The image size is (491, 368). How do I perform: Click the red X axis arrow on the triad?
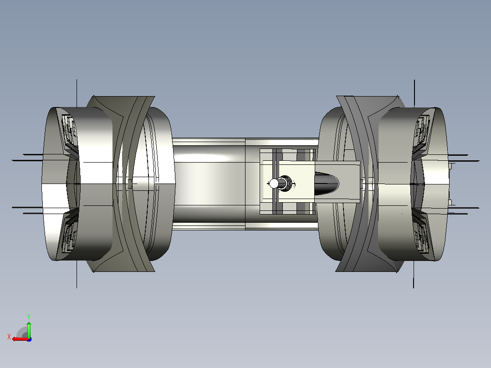point(20,339)
